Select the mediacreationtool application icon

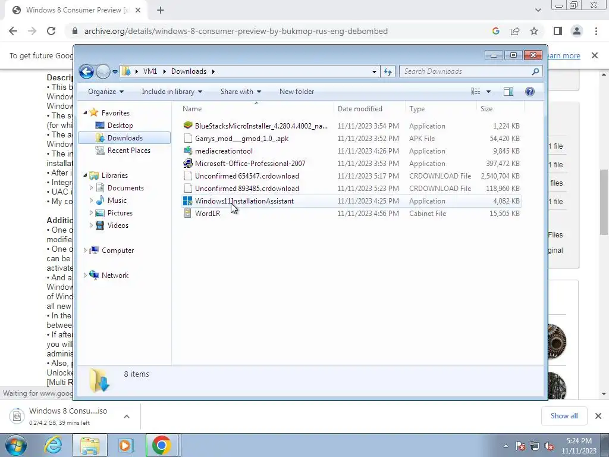point(188,151)
